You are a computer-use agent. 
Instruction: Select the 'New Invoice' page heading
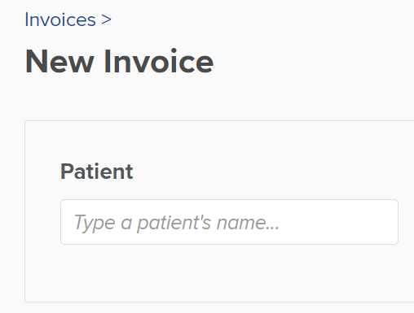(119, 62)
